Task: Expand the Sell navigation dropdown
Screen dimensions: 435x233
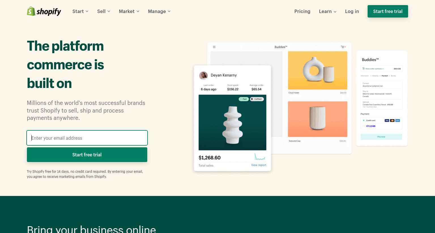Action: [104, 11]
